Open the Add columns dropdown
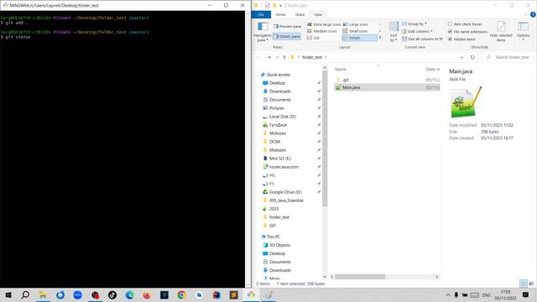 point(417,31)
